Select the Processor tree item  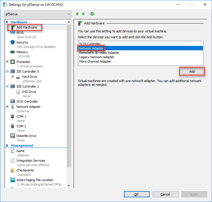click(23, 62)
